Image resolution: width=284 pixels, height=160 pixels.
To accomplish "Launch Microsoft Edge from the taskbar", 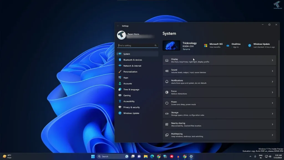I will pos(152,156).
